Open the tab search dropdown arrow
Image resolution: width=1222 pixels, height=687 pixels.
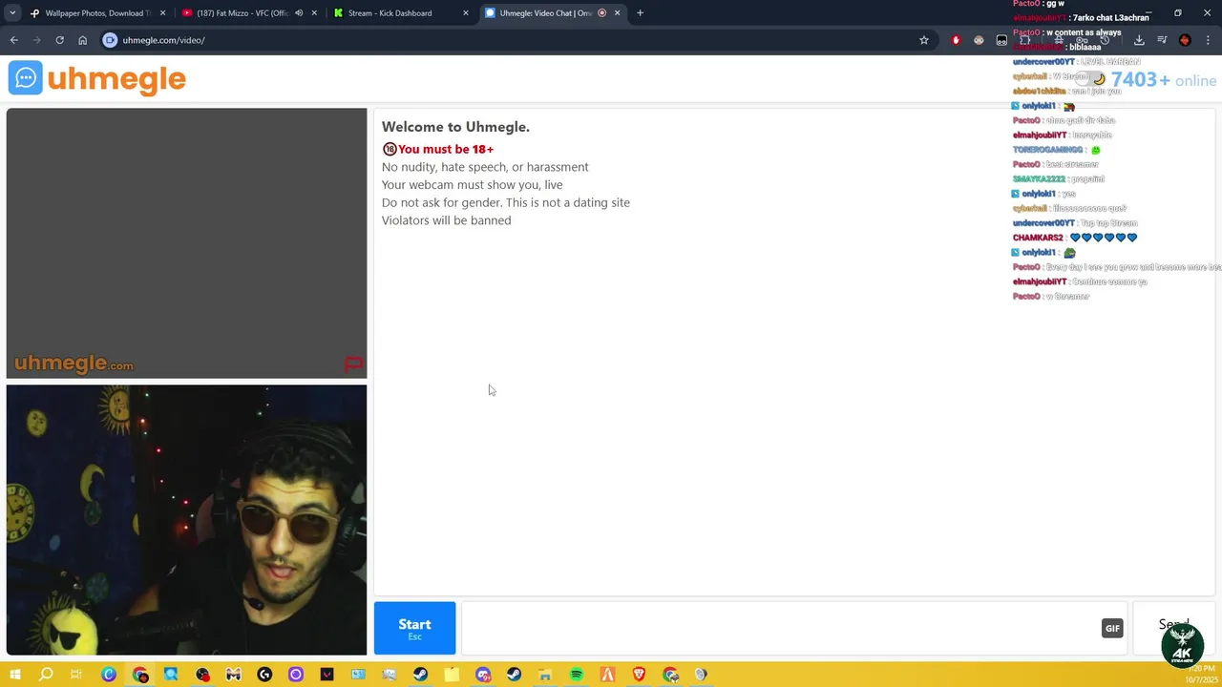click(x=12, y=13)
